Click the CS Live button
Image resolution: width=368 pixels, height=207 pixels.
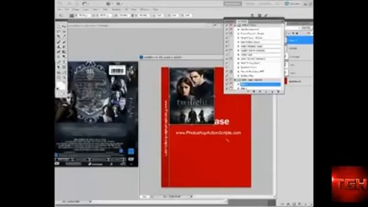293,4
